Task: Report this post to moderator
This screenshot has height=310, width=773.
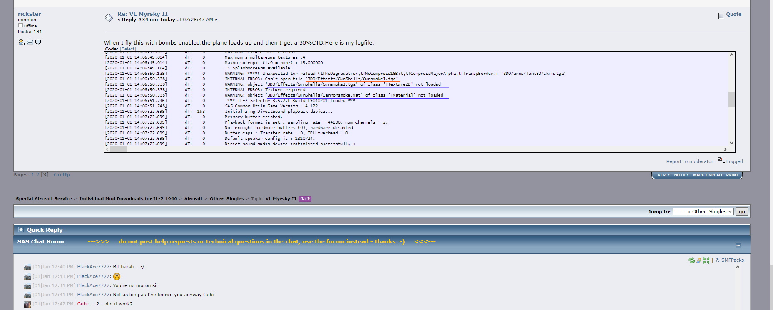Action: 690,161
